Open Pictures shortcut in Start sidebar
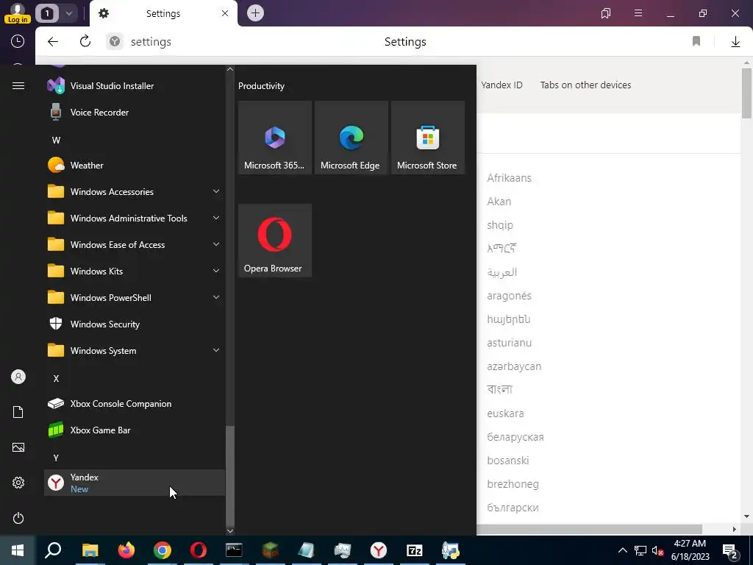The height and width of the screenshot is (565, 753). (x=18, y=447)
